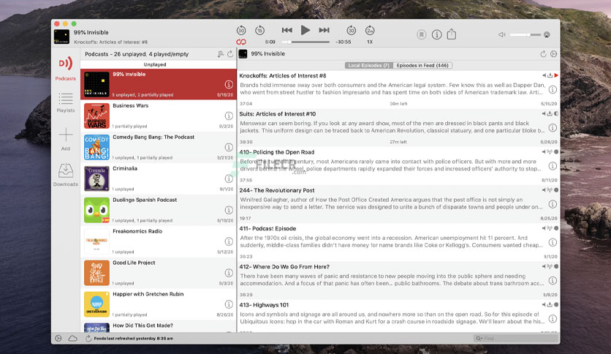Click streaming antenna icon on 411- Podcast Episode
The width and height of the screenshot is (611, 354).
pyautogui.click(x=550, y=228)
